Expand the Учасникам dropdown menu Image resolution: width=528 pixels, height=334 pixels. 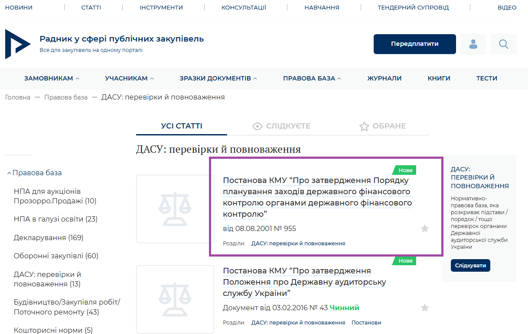tap(129, 78)
